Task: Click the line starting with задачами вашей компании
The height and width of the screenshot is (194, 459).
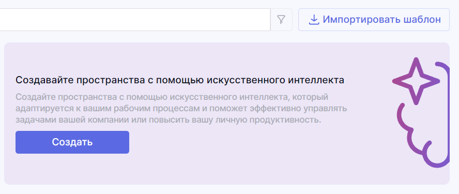Action: pos(169,120)
